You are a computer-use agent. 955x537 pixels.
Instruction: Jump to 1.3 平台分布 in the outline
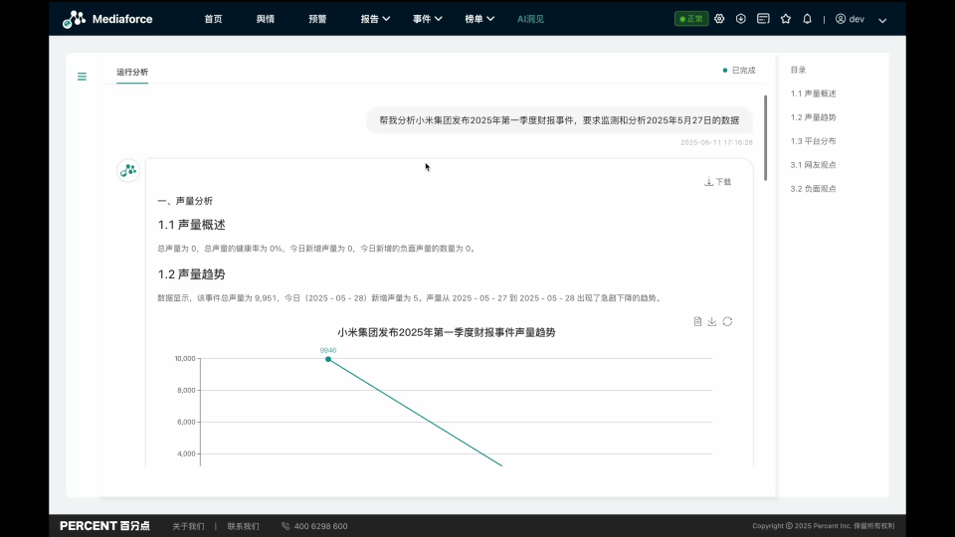click(813, 141)
